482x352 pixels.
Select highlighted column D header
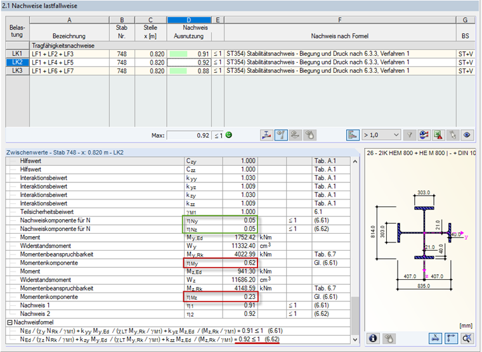coord(189,20)
